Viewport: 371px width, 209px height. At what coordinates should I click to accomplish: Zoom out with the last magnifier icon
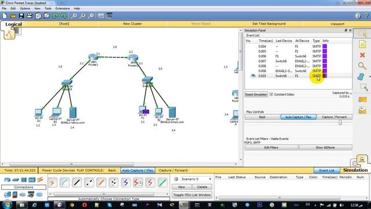[90, 16]
